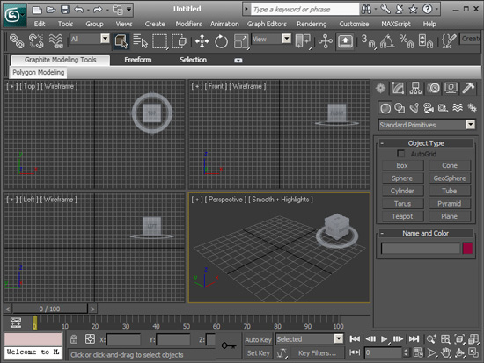Open Key Filters dialog button
The height and width of the screenshot is (363, 484).
coord(317,353)
